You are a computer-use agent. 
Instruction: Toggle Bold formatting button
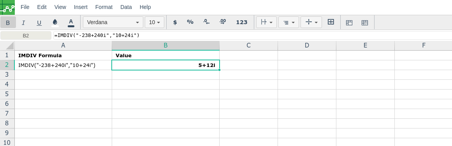click(8, 22)
